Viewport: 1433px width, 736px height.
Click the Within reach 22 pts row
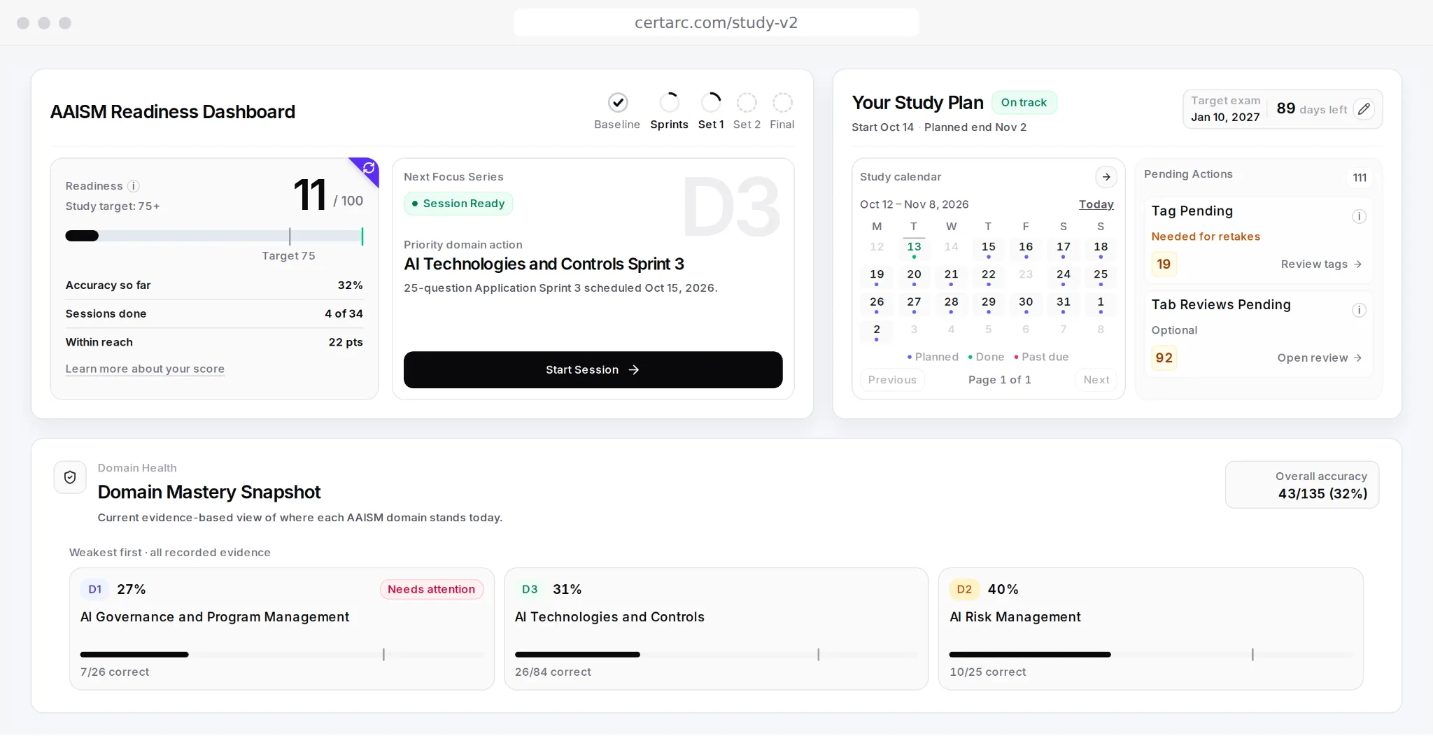coord(214,342)
